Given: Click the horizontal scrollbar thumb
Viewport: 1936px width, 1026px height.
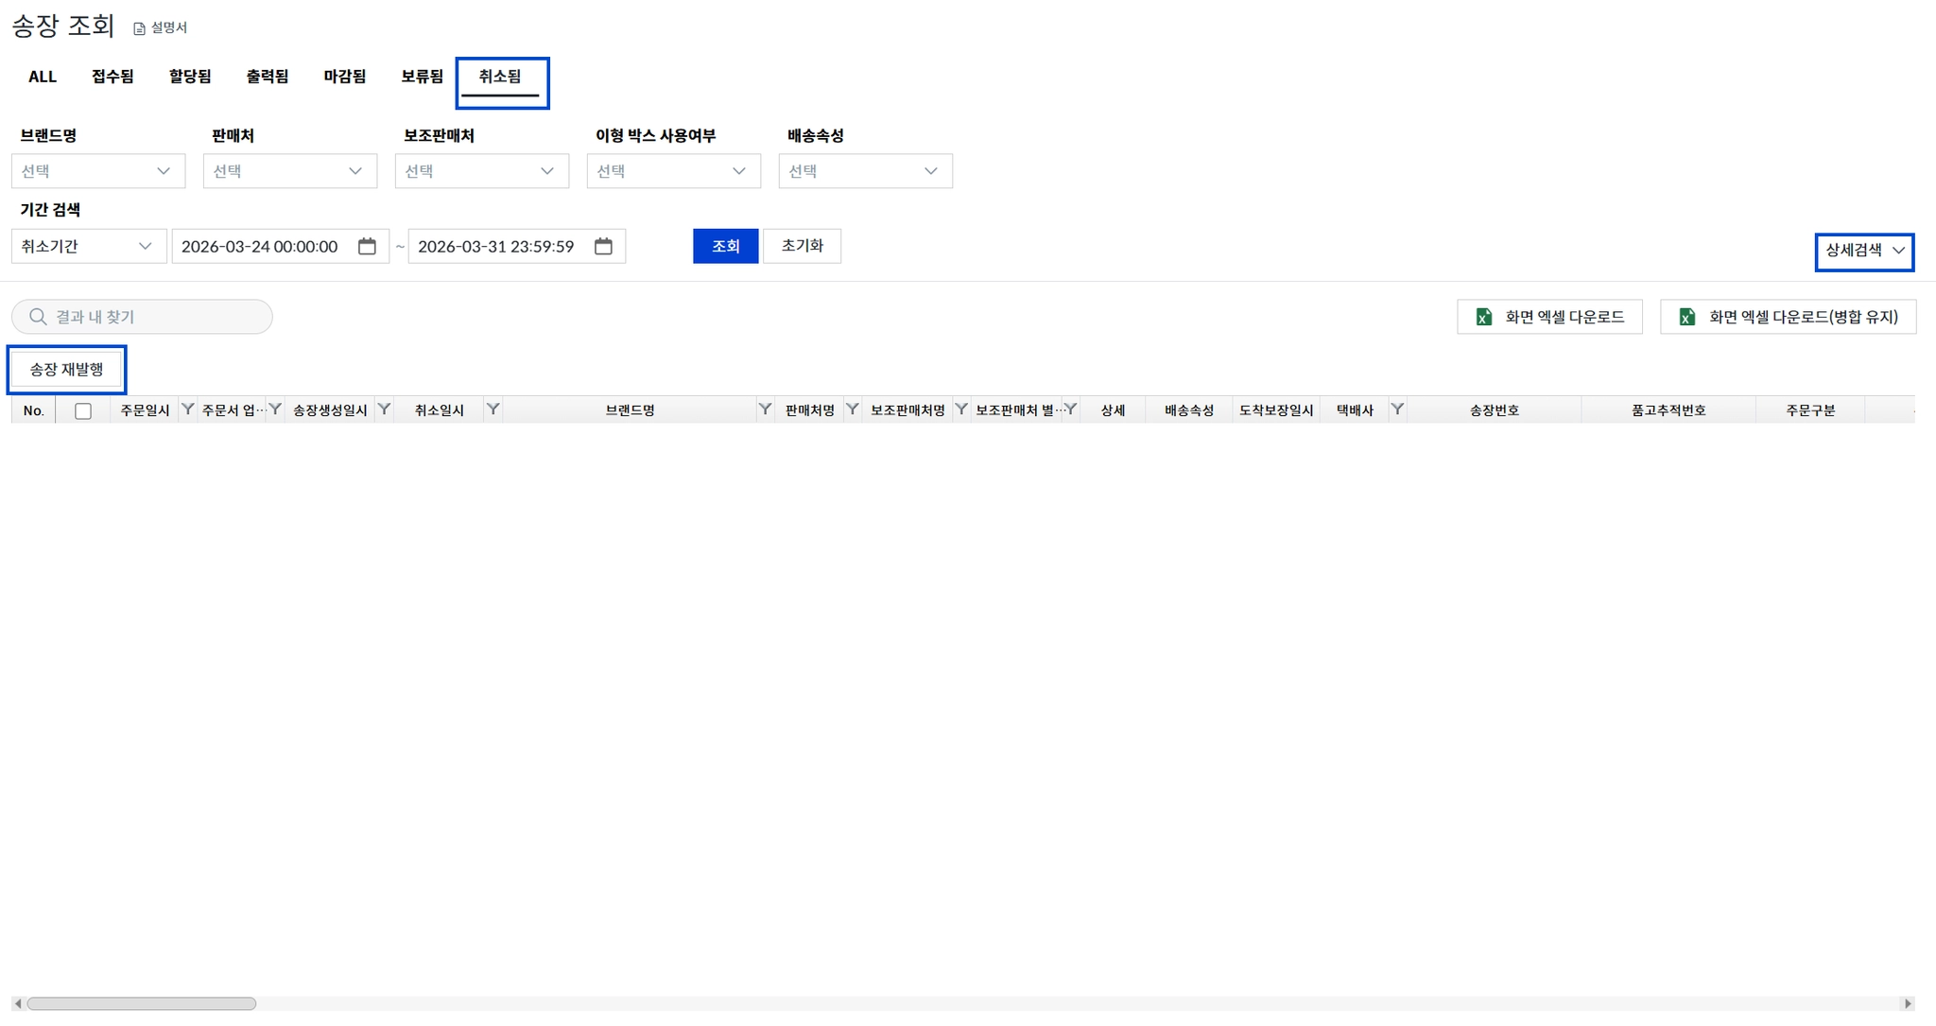Looking at the screenshot, I should pyautogui.click(x=142, y=1003).
